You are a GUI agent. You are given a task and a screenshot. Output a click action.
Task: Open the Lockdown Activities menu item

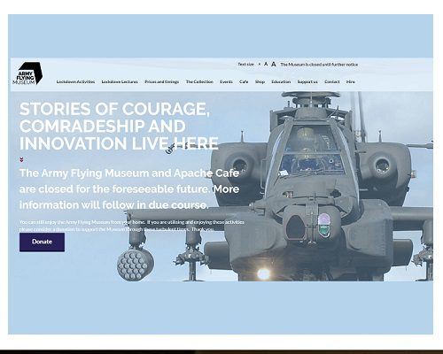click(x=75, y=81)
